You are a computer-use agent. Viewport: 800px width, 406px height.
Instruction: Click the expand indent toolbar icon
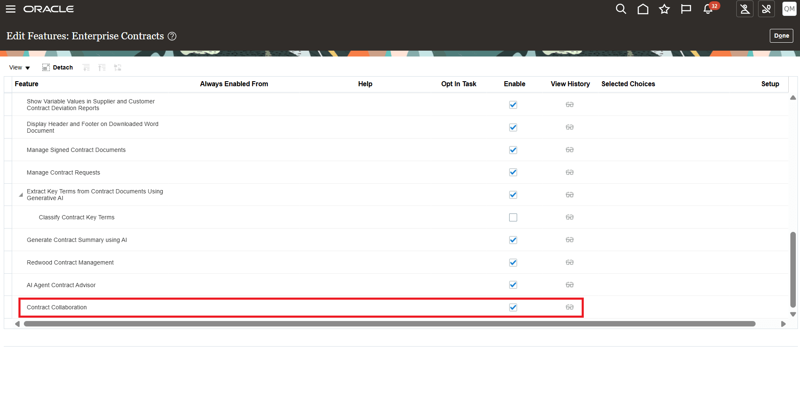click(86, 67)
